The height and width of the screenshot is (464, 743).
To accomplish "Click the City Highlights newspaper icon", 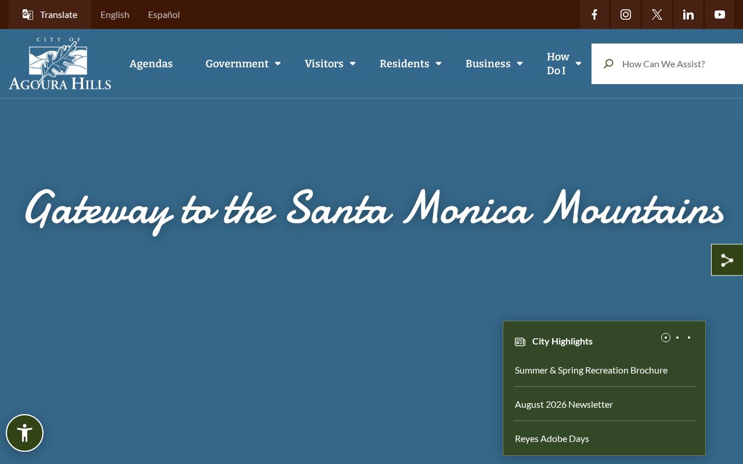I will (x=520, y=342).
